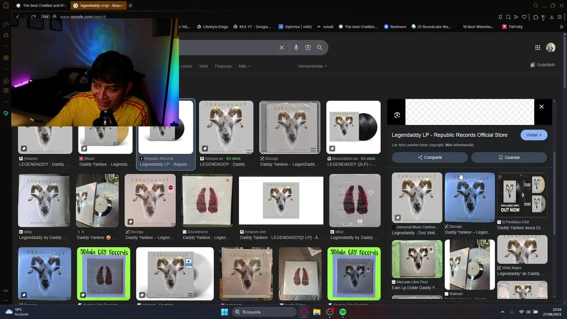Open the extensions cube icon
This screenshot has height=319, width=567.
pyautogui.click(x=536, y=17)
